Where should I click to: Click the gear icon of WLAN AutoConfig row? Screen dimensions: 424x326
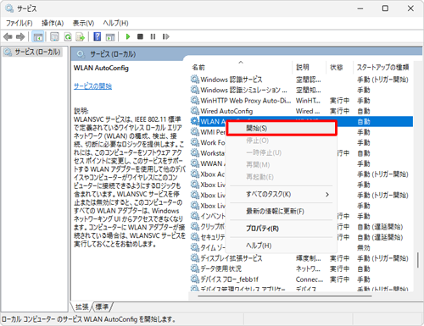194,121
